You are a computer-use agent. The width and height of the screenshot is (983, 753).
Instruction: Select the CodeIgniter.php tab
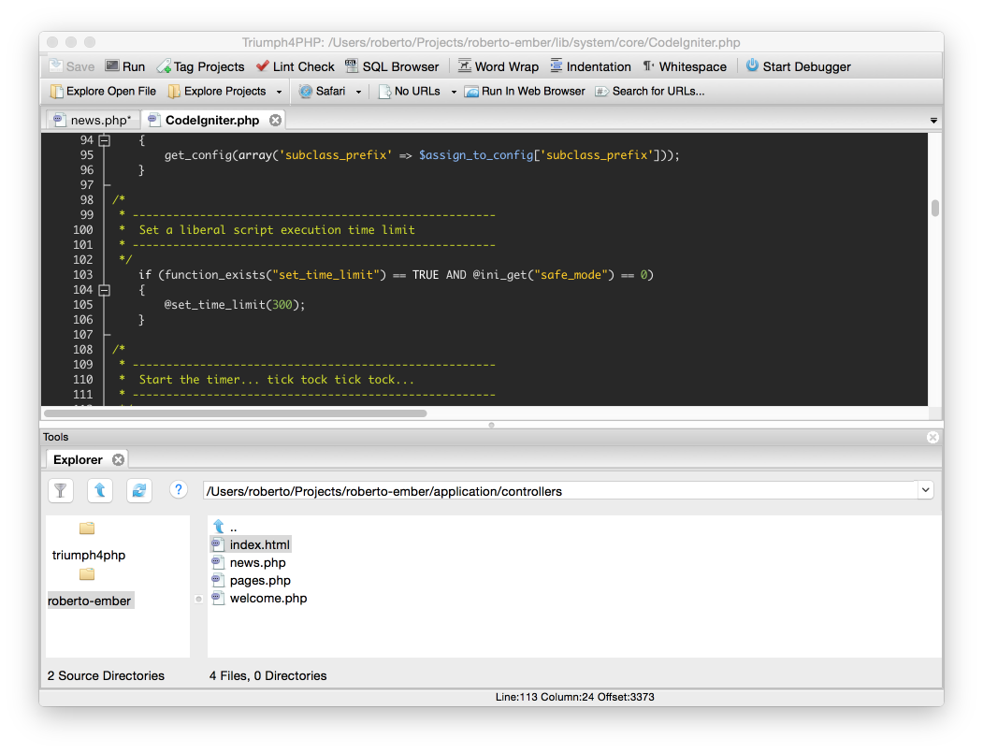pyautogui.click(x=212, y=120)
